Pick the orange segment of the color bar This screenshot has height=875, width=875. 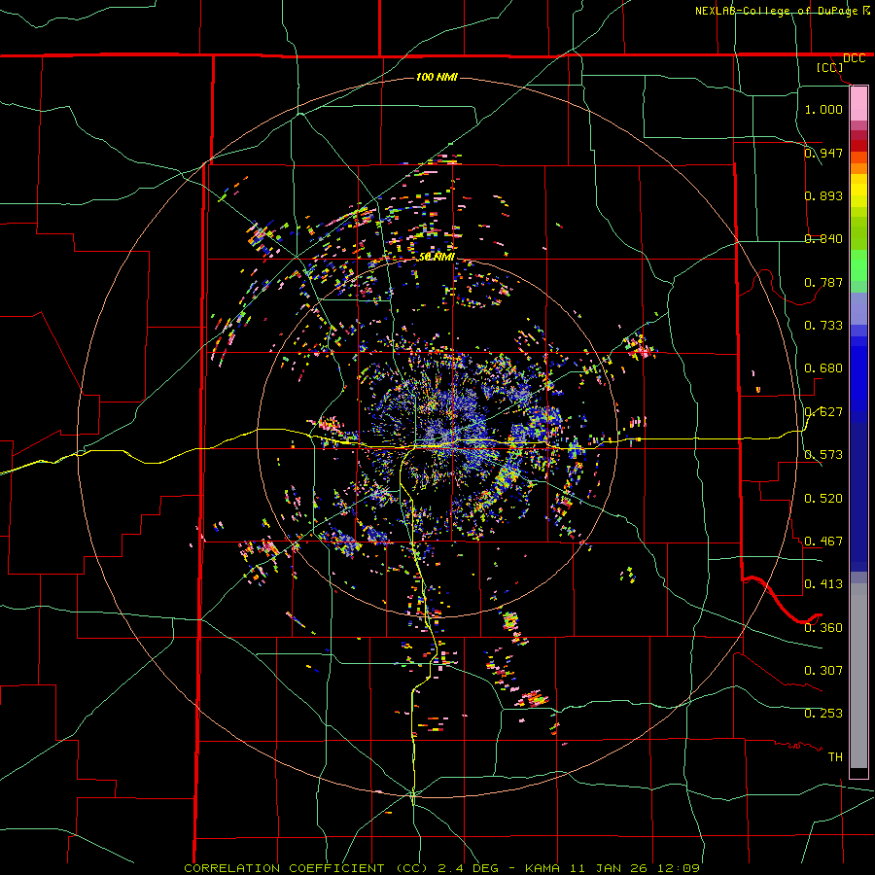click(858, 168)
